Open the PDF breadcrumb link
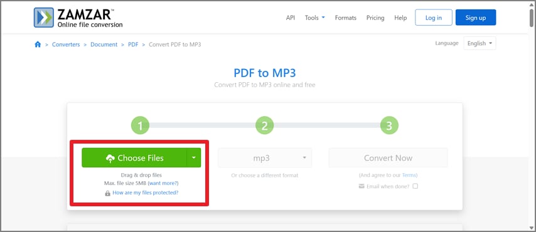Viewport: 536px width, 232px height. point(133,45)
